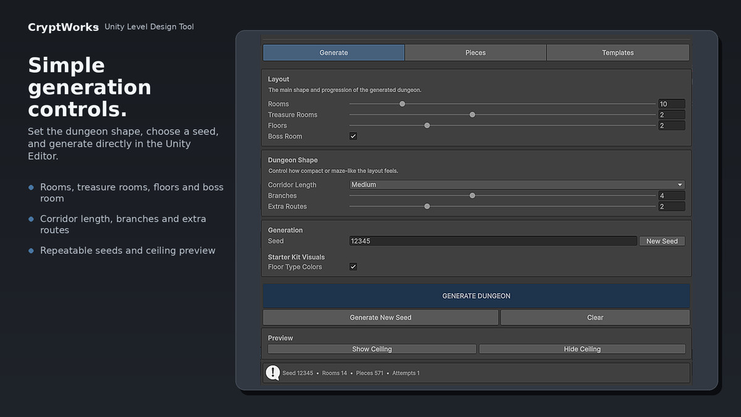
Task: Click the Floors slider handle
Action: tap(427, 125)
